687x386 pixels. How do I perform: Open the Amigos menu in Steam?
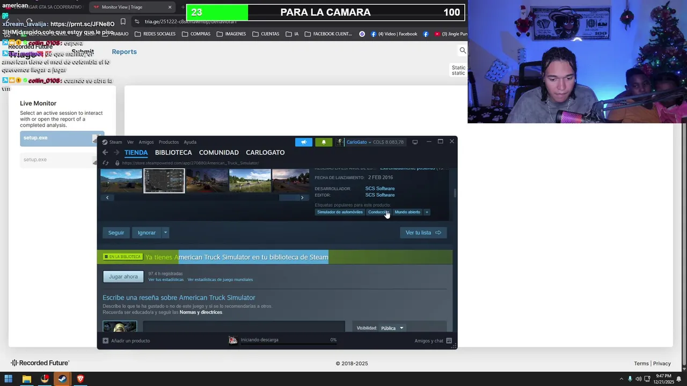[146, 142]
